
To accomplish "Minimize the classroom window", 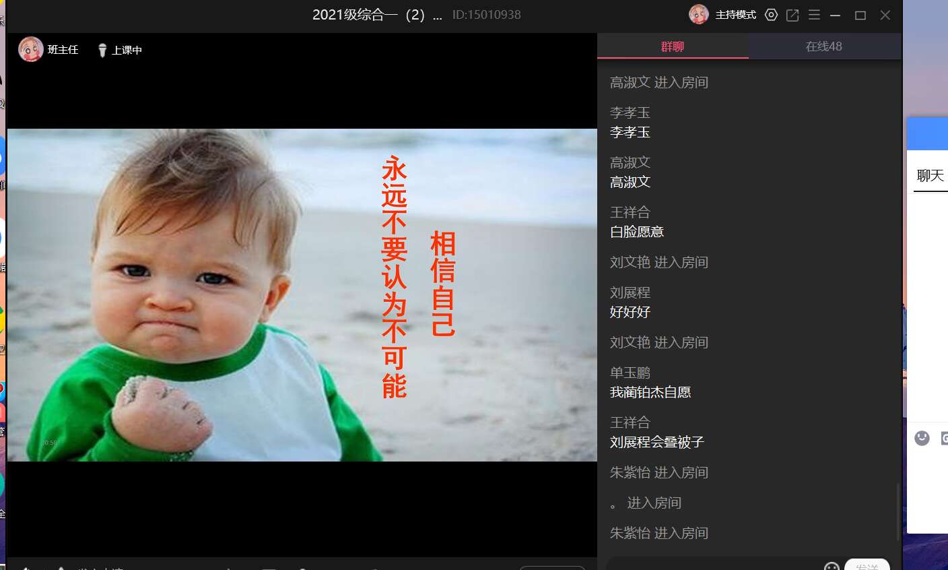I will click(x=836, y=15).
